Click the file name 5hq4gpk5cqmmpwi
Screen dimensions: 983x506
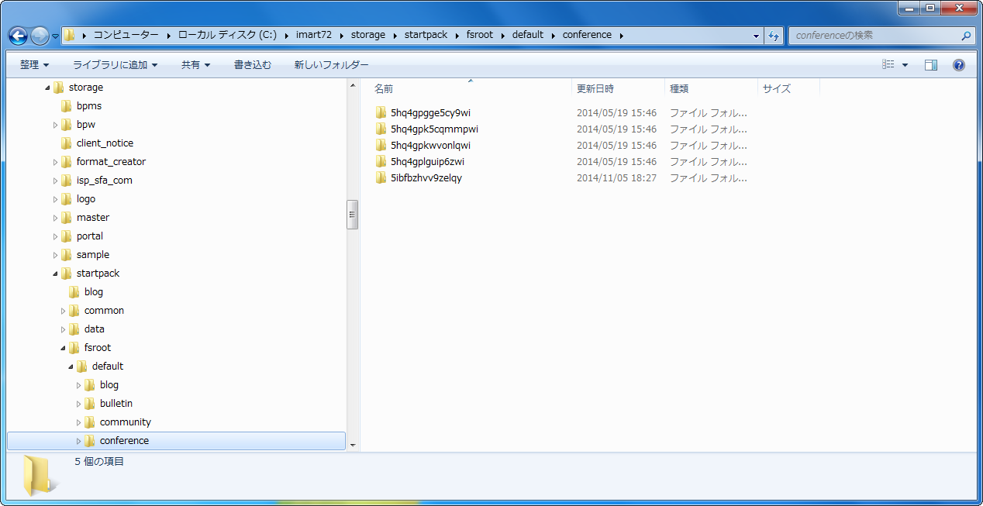(x=434, y=129)
